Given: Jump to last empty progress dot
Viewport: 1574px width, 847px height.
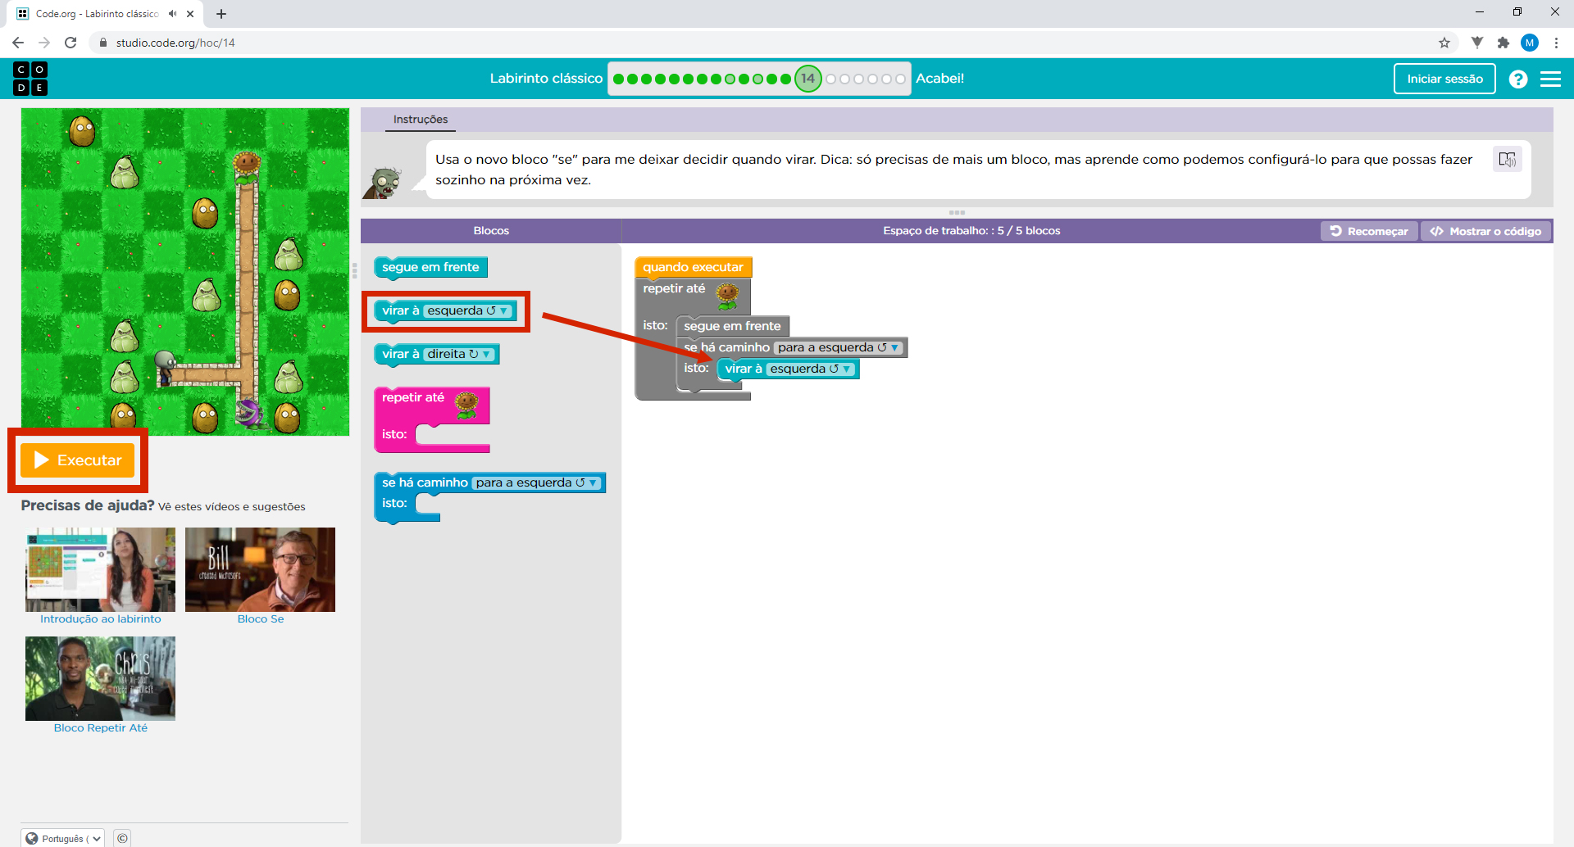Looking at the screenshot, I should click(x=900, y=79).
